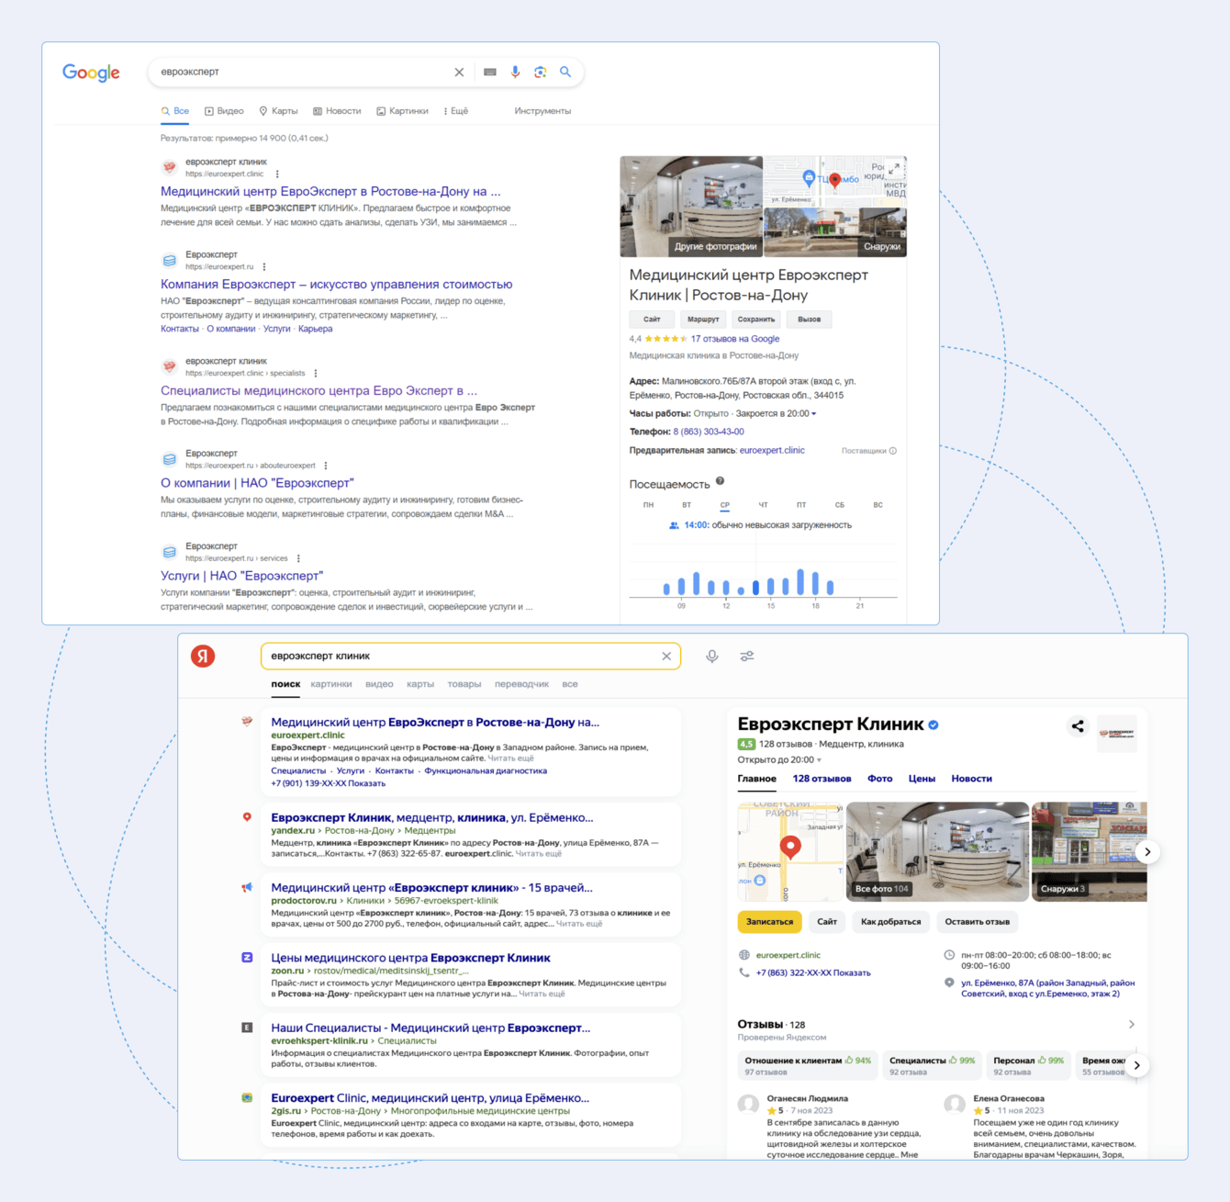Open the 'Цены' tab in Yandex card
Image resolution: width=1230 pixels, height=1202 pixels.
[x=922, y=779]
